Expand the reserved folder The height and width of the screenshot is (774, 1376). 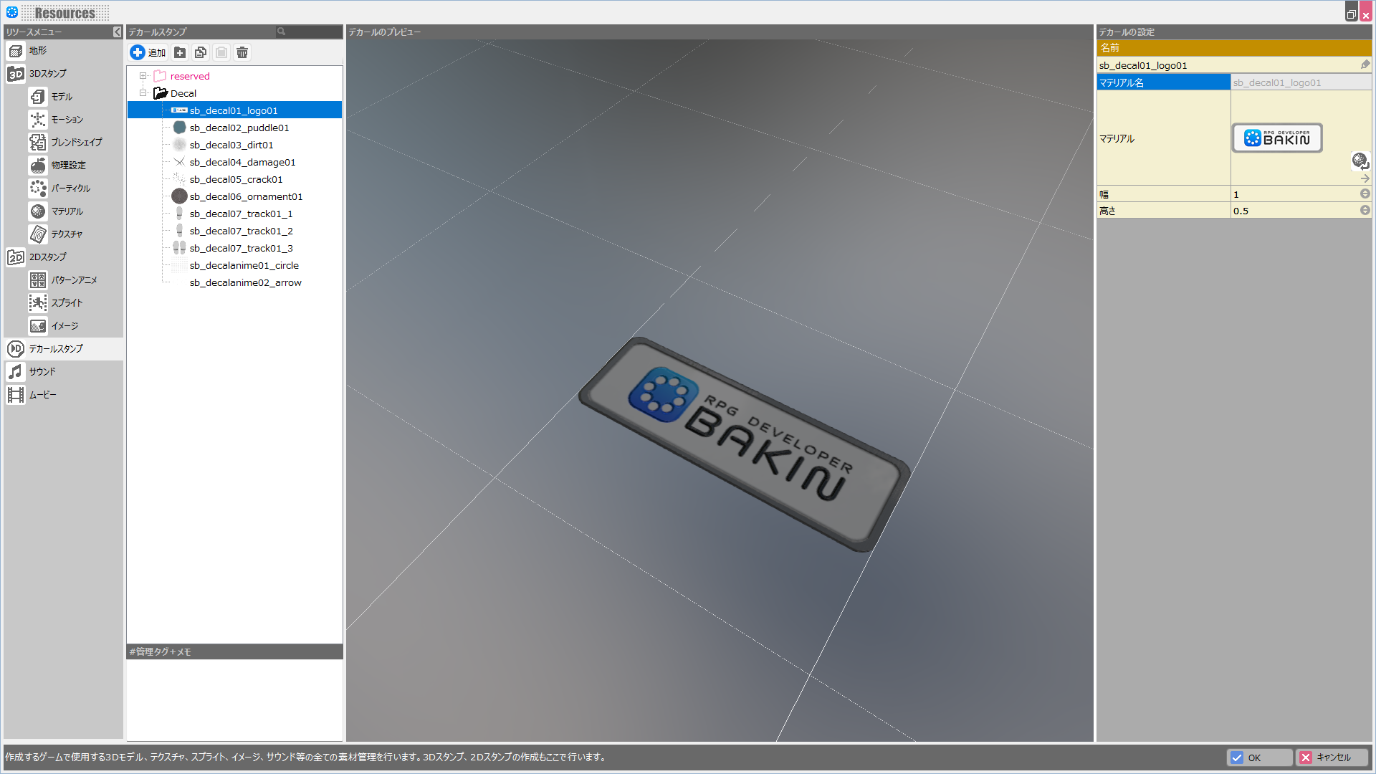point(143,76)
